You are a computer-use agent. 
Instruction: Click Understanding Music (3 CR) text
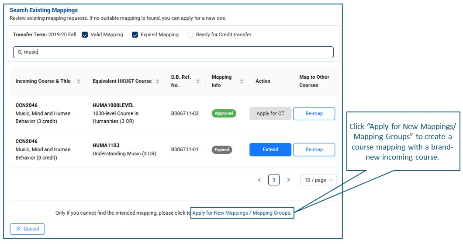124,154
